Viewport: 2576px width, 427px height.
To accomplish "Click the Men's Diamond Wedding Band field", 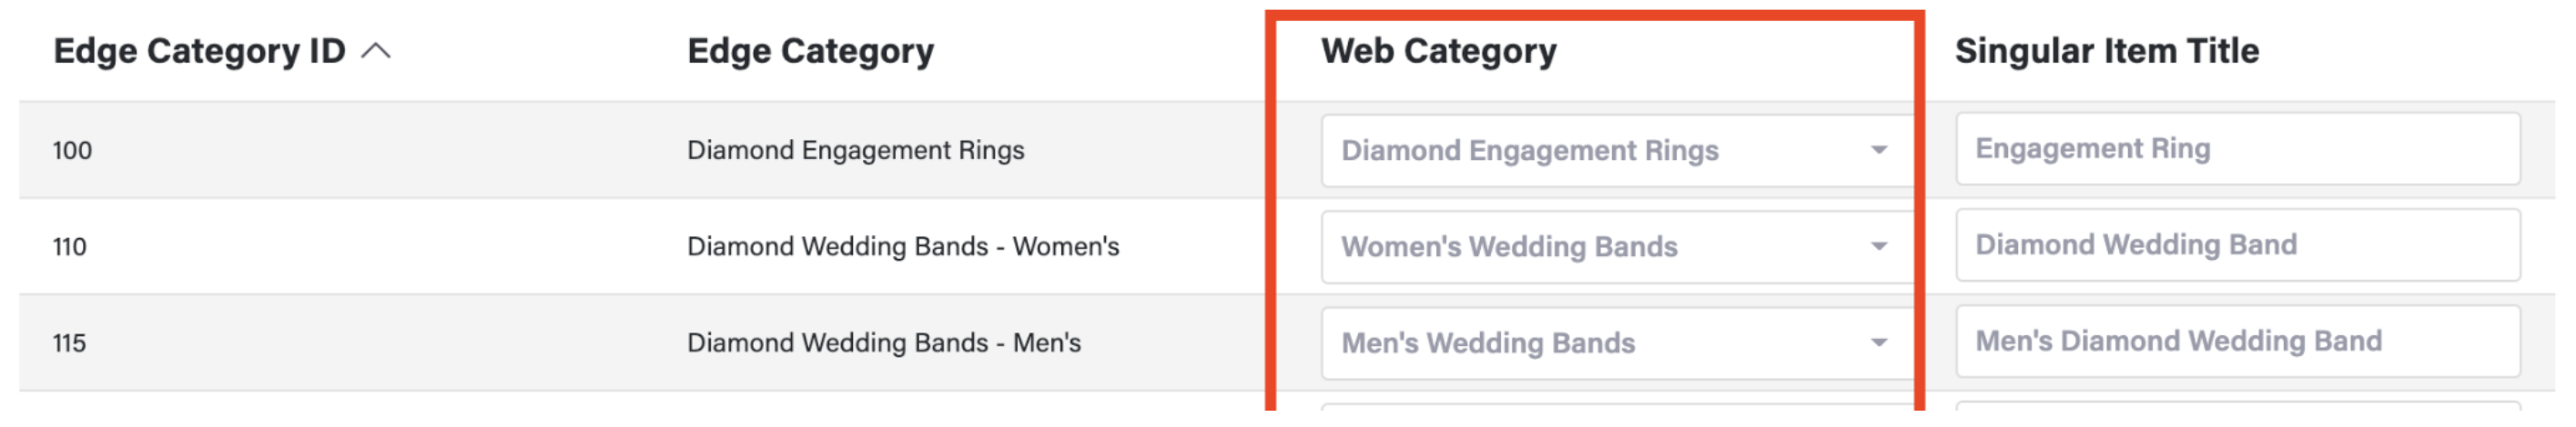I will 2237,342.
